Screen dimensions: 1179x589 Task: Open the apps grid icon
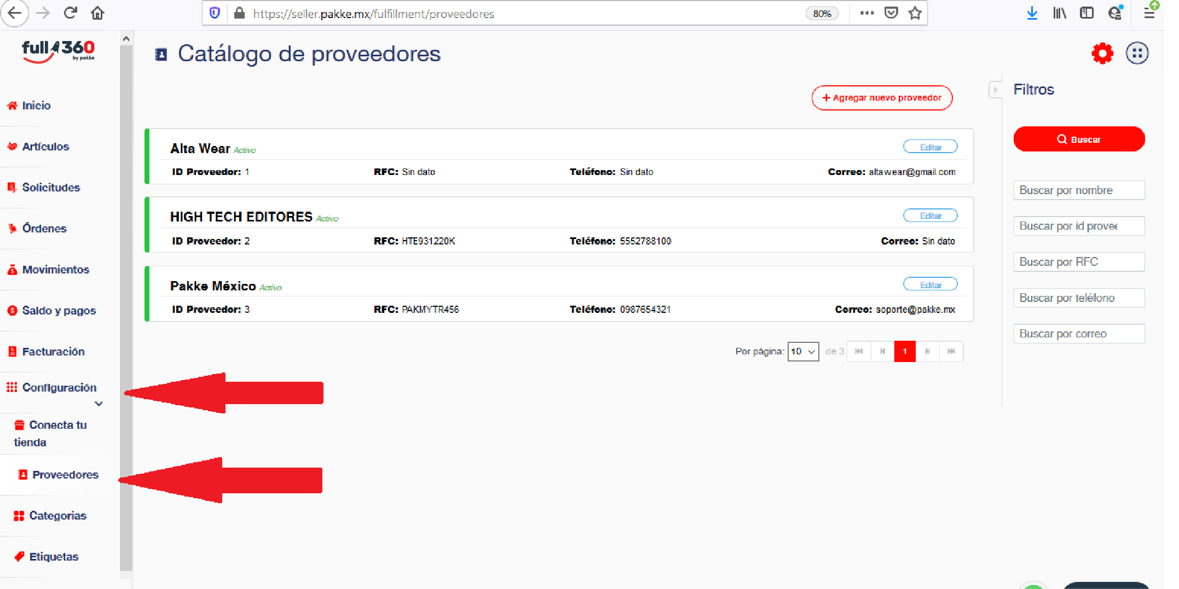[x=1136, y=54]
